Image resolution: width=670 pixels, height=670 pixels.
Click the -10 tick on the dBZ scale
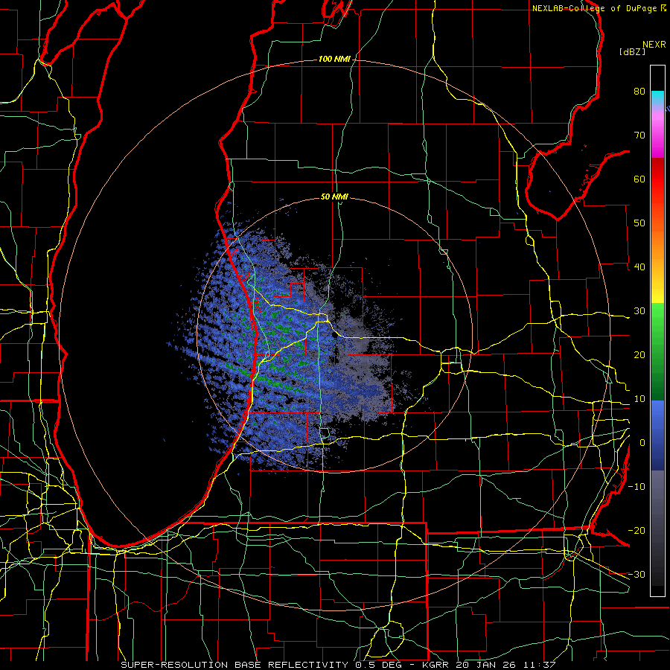[x=636, y=487]
